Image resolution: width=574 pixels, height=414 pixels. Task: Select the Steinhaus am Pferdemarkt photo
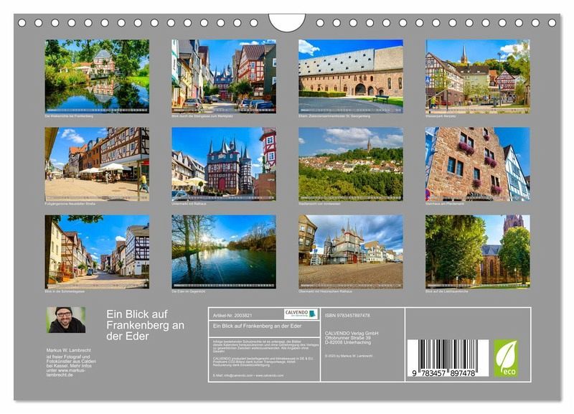pyautogui.click(x=477, y=164)
